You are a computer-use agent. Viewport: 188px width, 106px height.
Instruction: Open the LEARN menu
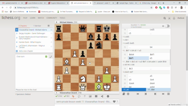pyautogui.click(x=33, y=18)
